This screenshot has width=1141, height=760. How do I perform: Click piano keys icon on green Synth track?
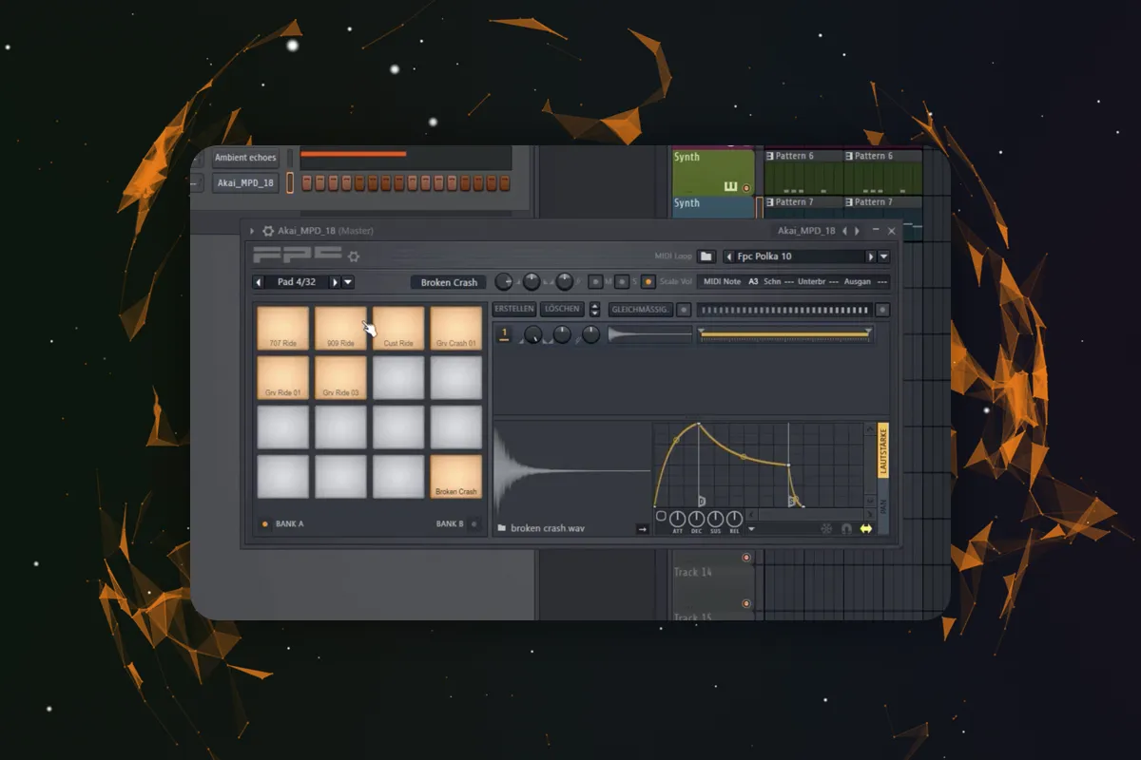(730, 186)
